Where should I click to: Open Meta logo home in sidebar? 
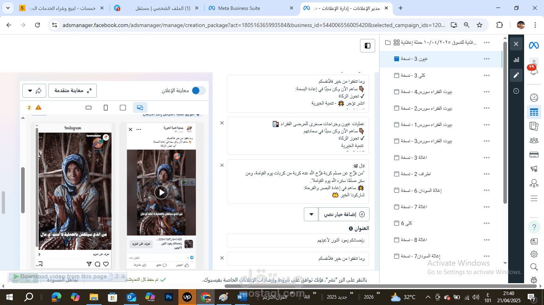click(x=534, y=45)
